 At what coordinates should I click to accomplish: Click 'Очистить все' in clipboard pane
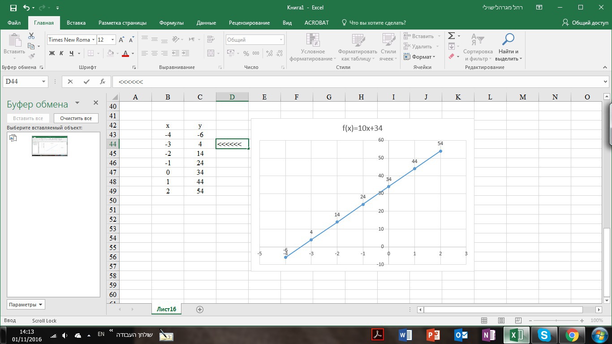[76, 118]
